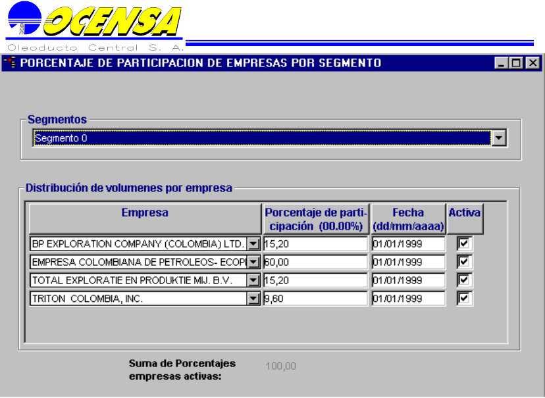Click the Porcentaje de participación column header

315,219
